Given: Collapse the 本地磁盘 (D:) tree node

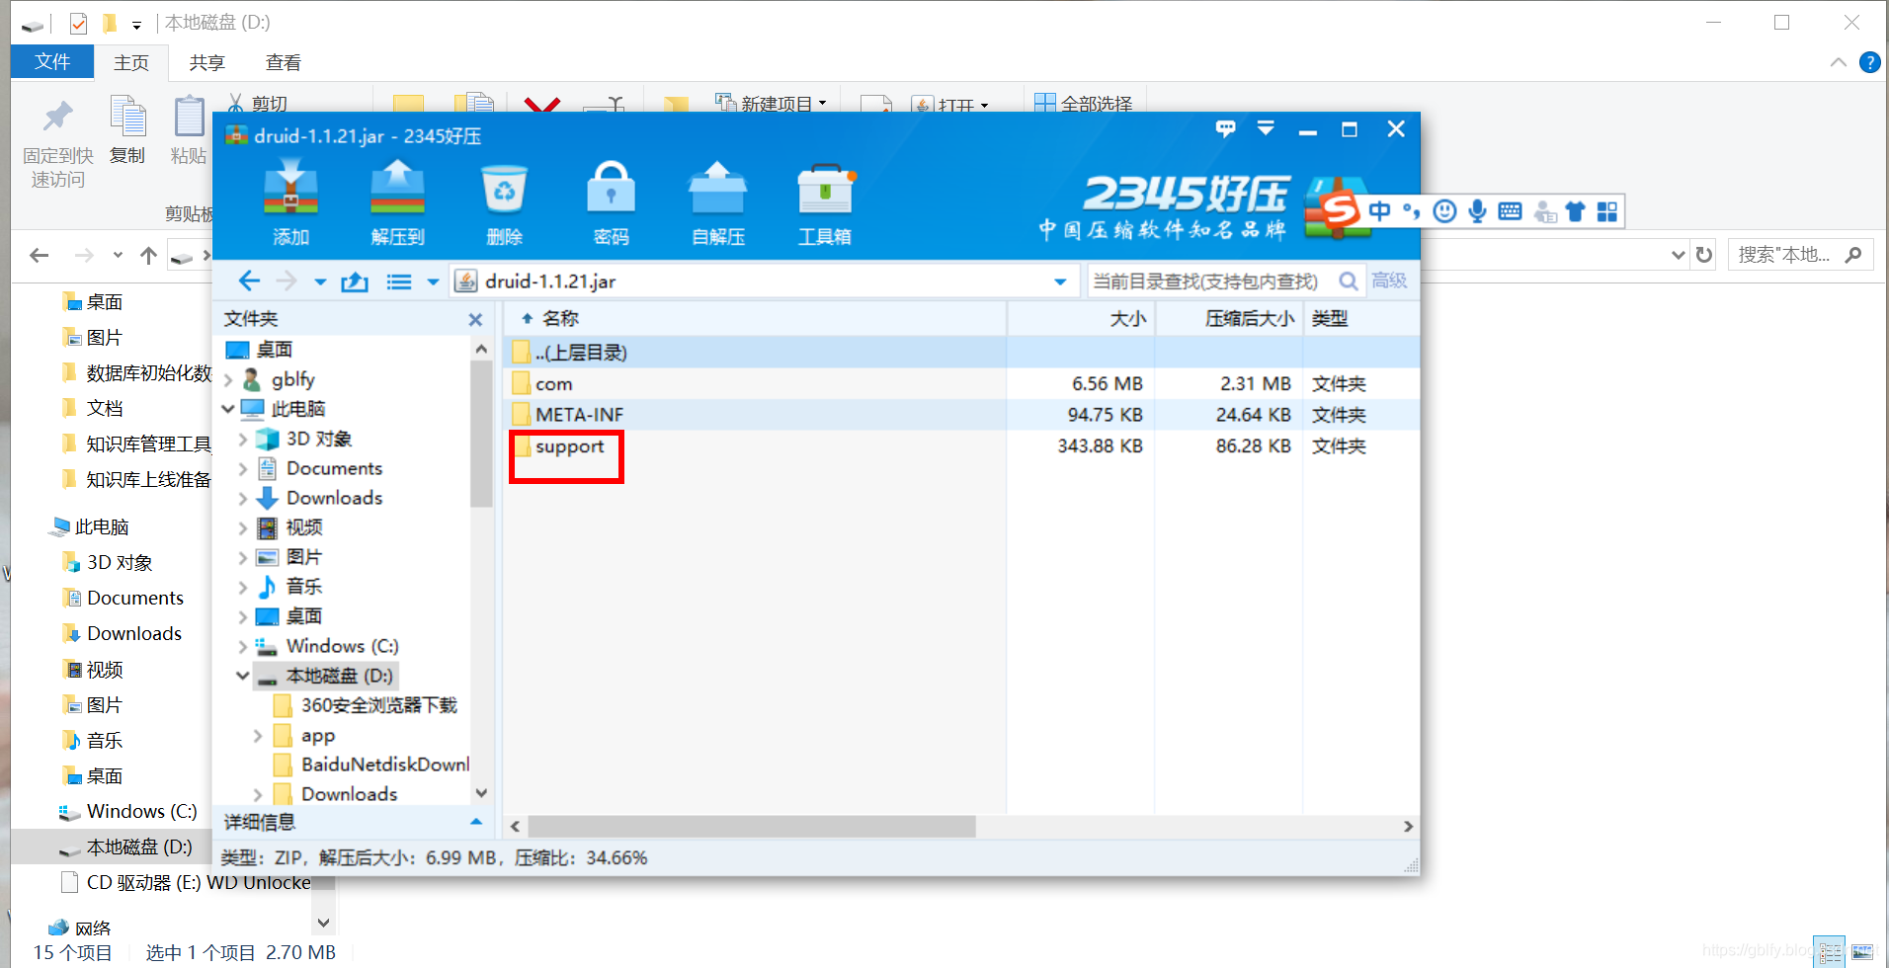Looking at the screenshot, I should [x=243, y=676].
